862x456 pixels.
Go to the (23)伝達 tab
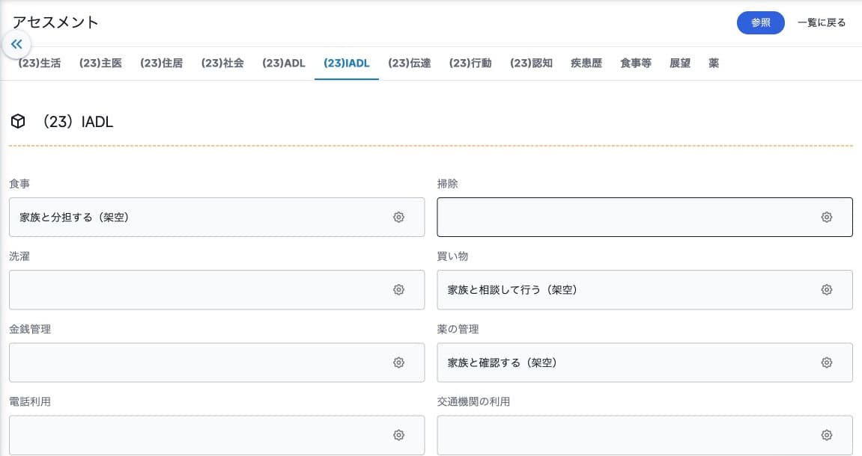point(410,63)
